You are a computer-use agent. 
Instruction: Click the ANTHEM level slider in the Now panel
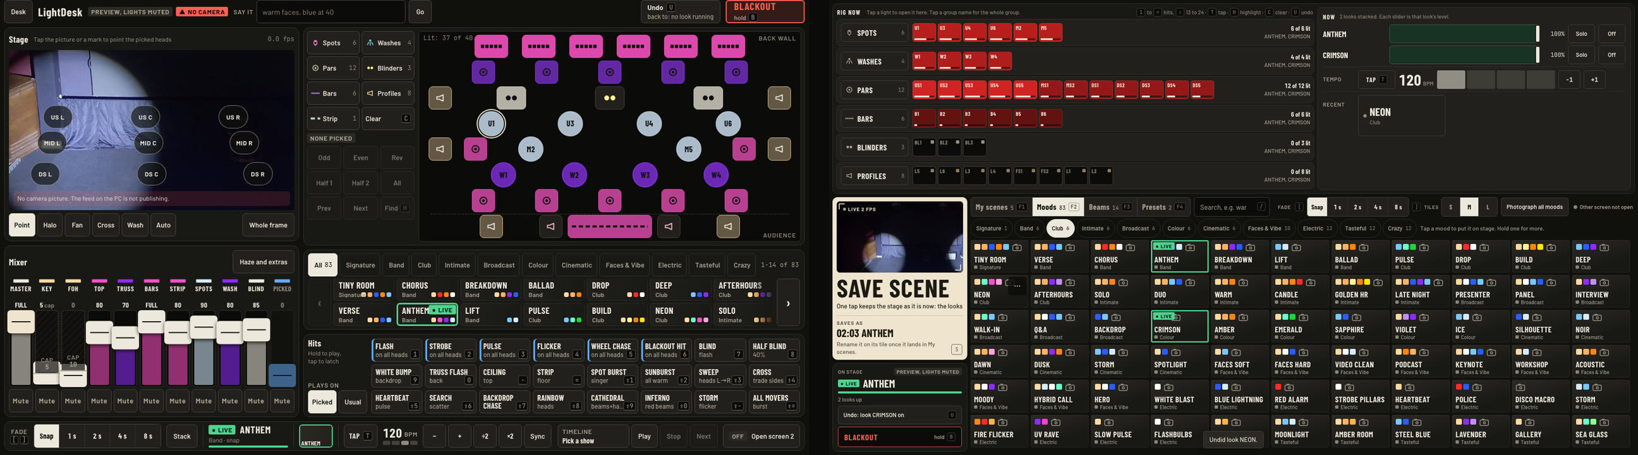1464,33
